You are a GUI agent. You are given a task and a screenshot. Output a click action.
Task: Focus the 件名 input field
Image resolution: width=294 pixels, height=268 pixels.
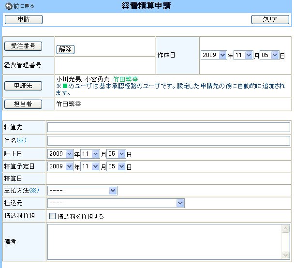(x=169, y=141)
